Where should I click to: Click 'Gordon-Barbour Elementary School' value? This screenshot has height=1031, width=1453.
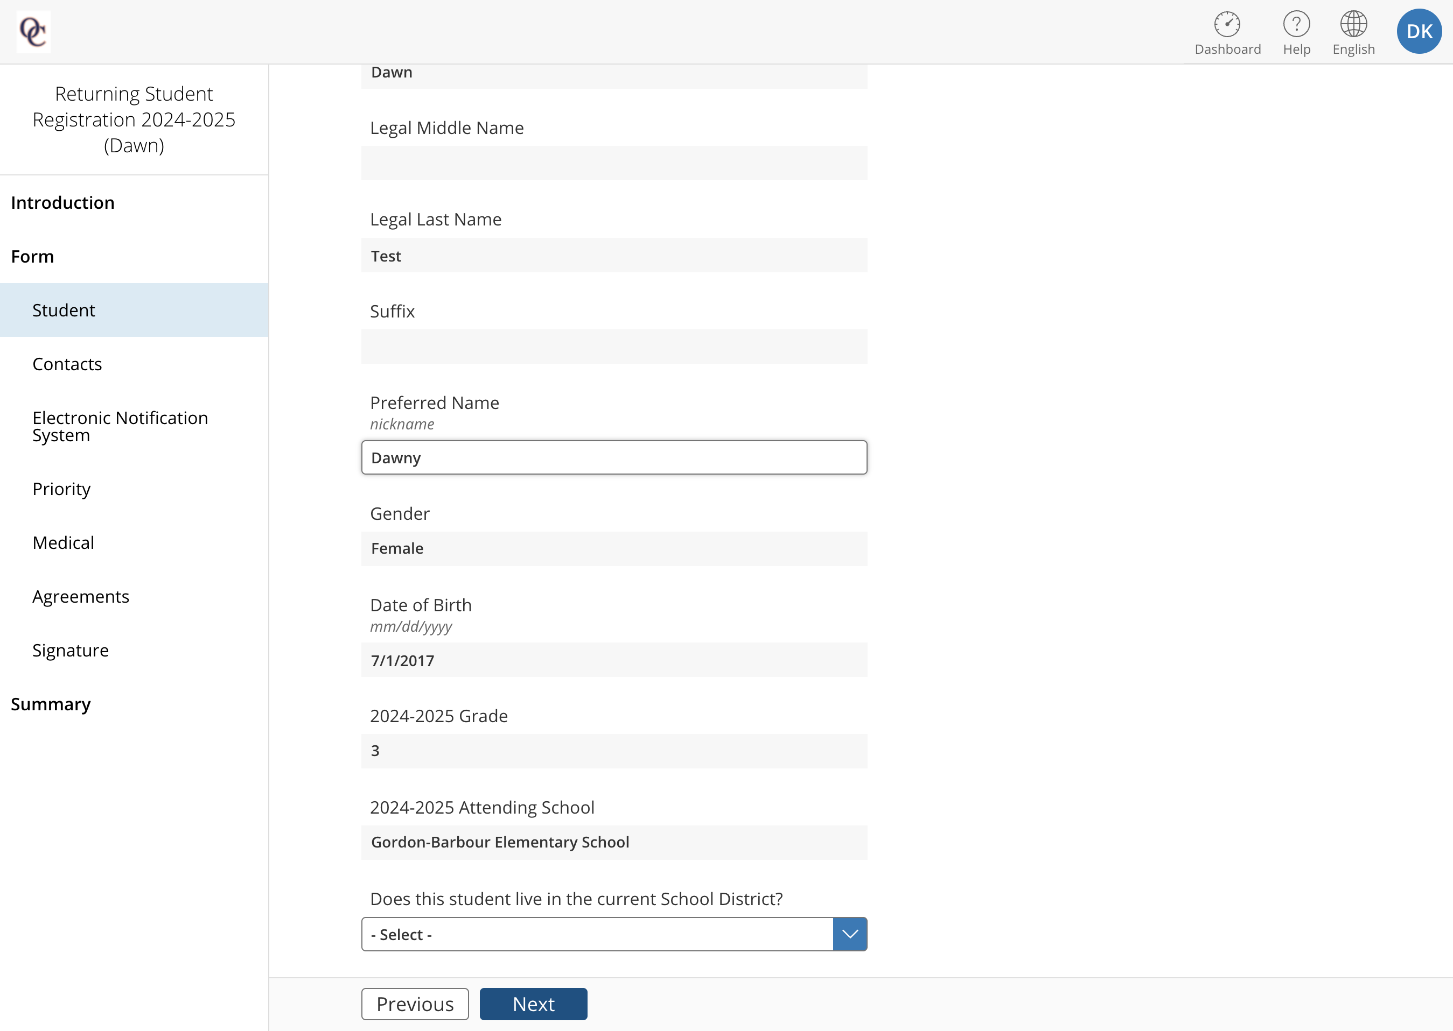coord(500,843)
